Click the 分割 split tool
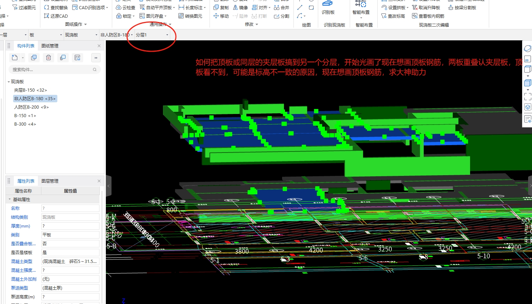 point(282,16)
